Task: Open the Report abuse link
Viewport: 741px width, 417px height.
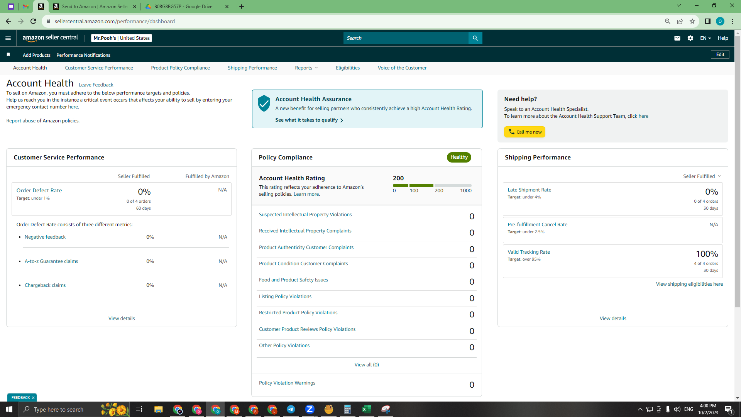Action: pyautogui.click(x=21, y=121)
